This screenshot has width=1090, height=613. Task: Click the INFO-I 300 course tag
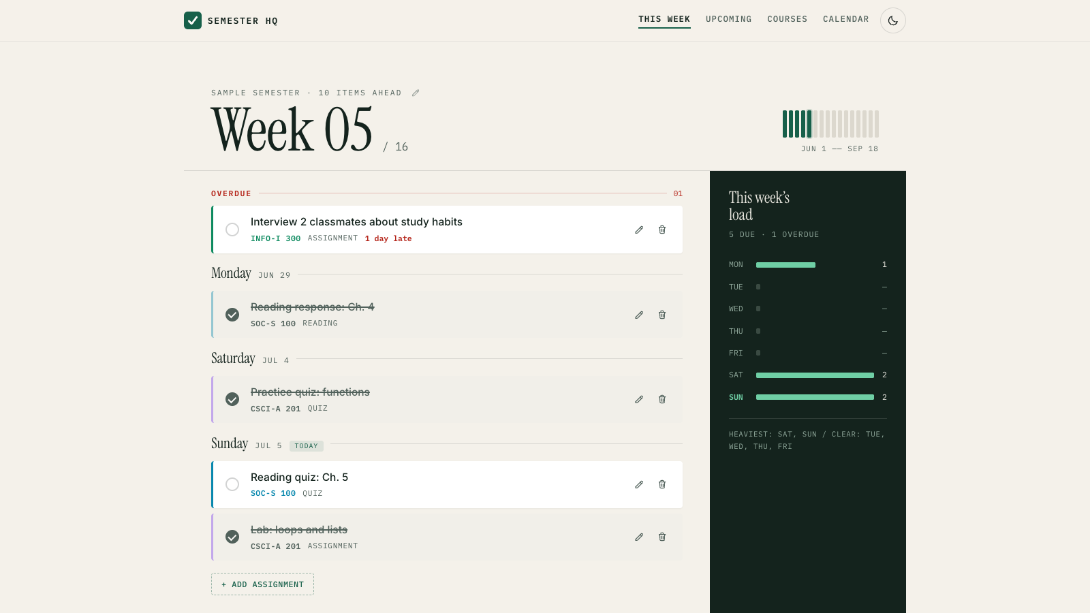275,238
